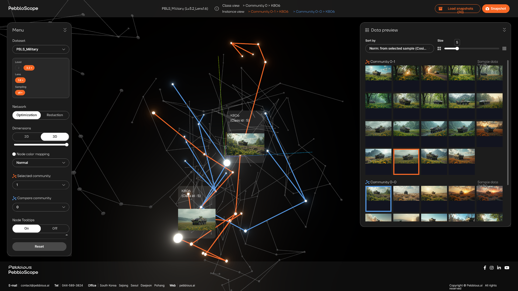Click the Snapshot camera button
518x291 pixels.
(496, 9)
